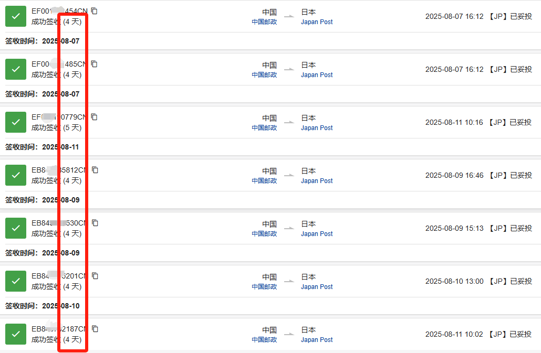Select latest event dated 2025-08-09 15:13
Viewport: 541px width, 353px height.
tap(479, 228)
